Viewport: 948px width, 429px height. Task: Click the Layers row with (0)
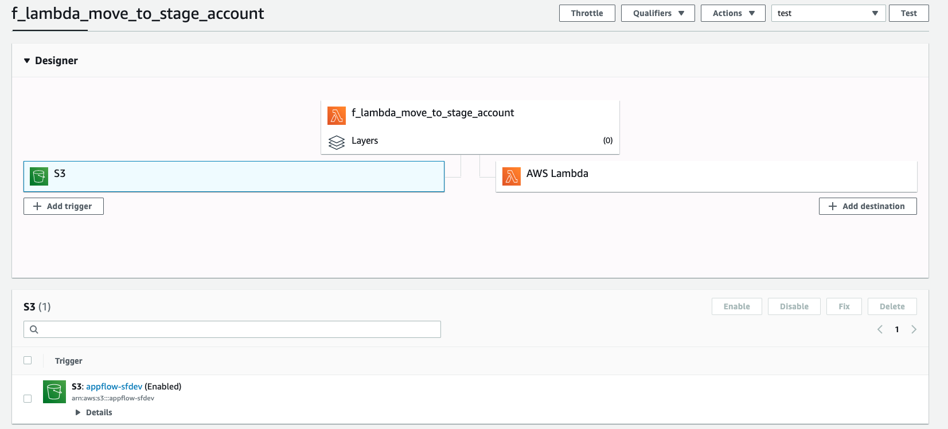point(470,141)
